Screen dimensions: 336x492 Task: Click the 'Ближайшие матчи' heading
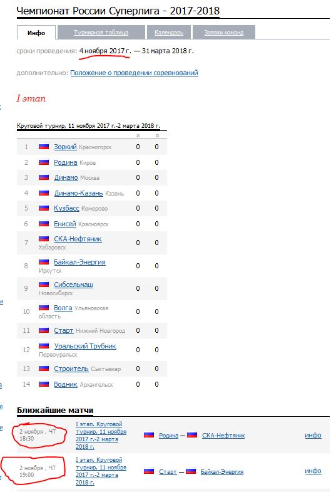pos(55,411)
